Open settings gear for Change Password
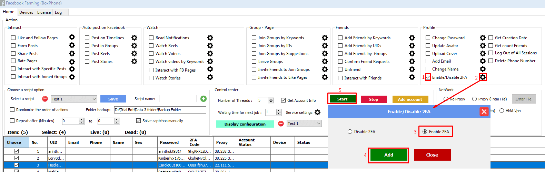545x172 pixels. [x=483, y=37]
